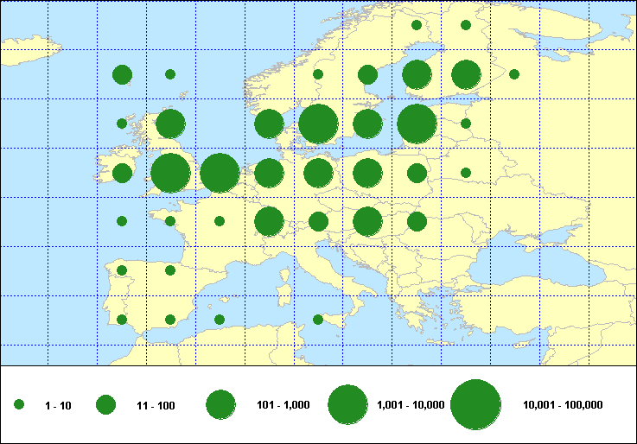
Task: Click the "1,001 - 10,000" legend label
Action: [x=411, y=405]
